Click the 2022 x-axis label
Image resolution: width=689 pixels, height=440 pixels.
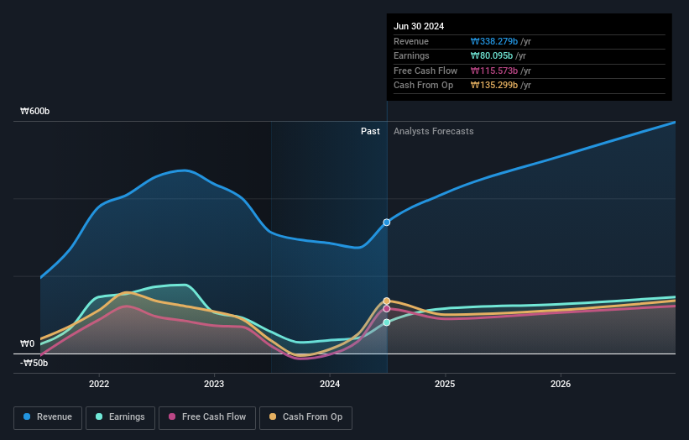[99, 385]
